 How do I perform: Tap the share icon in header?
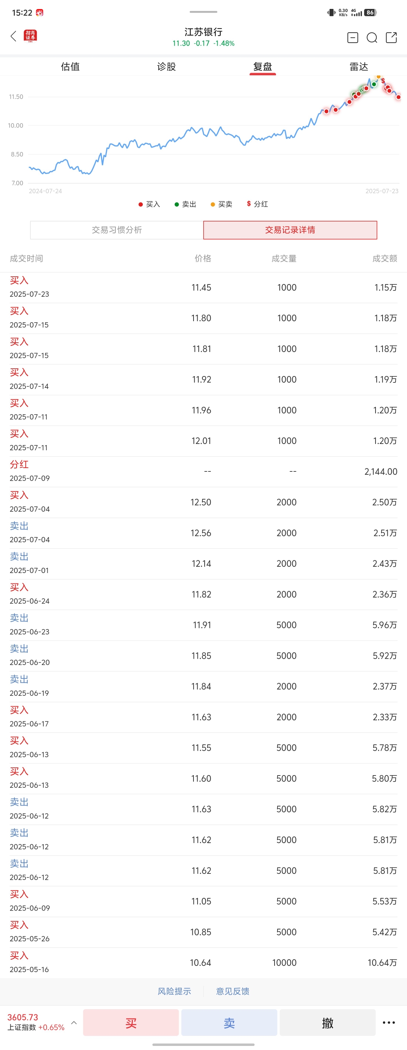(x=391, y=38)
